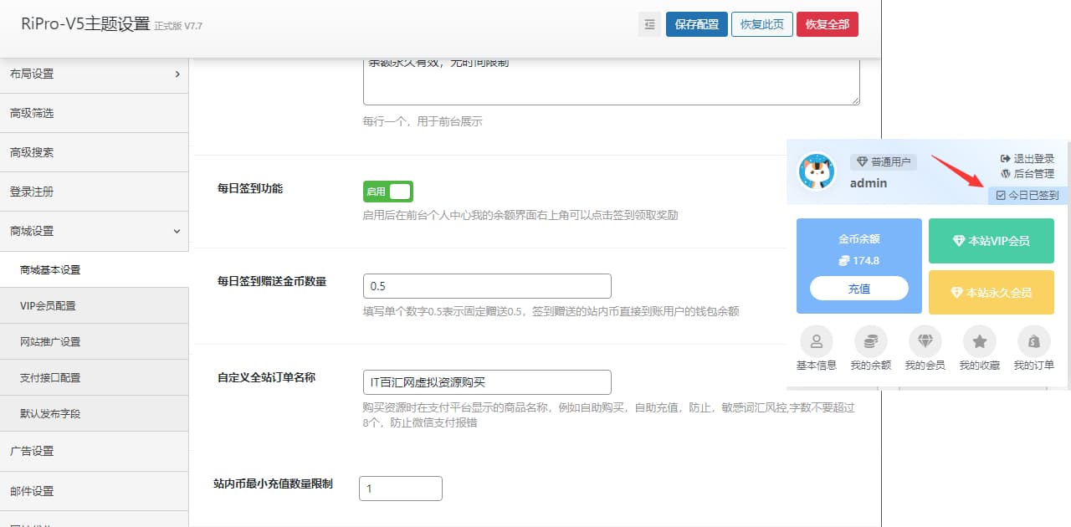
Task: Expand the 布局设置 section chevron
Action: click(x=177, y=74)
